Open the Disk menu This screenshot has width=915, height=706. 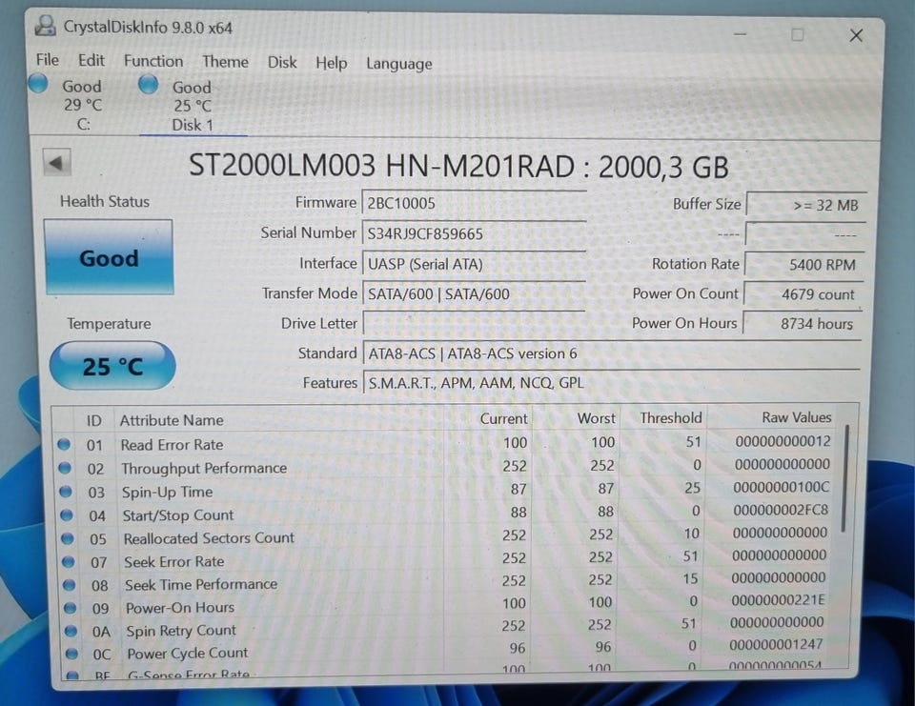[x=282, y=63]
